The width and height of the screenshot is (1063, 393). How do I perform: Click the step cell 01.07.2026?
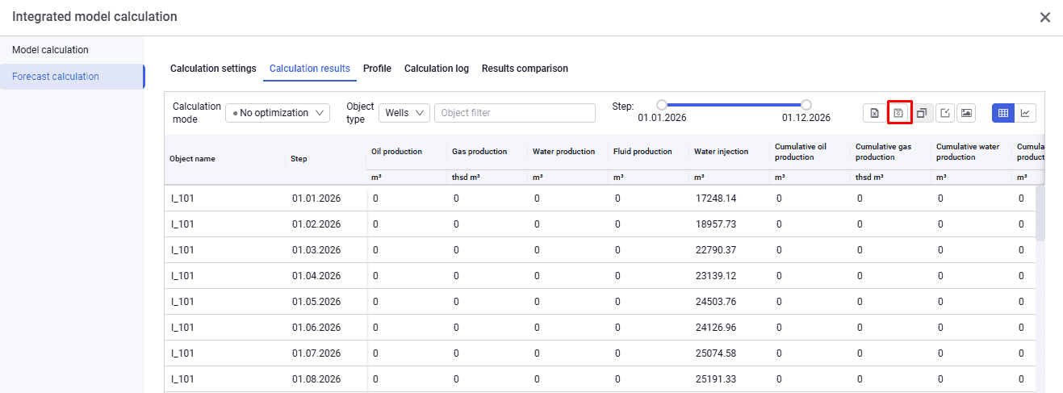coord(316,353)
